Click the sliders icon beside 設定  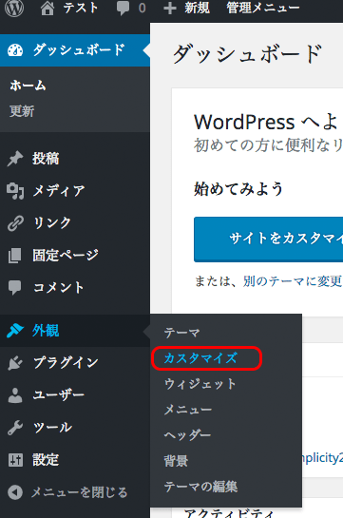pyautogui.click(x=15, y=460)
